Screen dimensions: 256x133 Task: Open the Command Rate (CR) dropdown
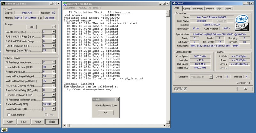[x=54, y=109]
